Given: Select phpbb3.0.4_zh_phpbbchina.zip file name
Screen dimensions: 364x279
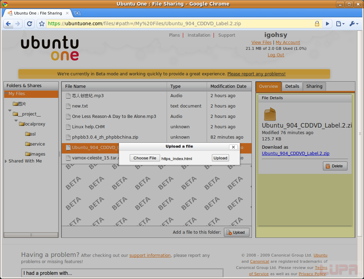Looking at the screenshot, I should [105, 137].
